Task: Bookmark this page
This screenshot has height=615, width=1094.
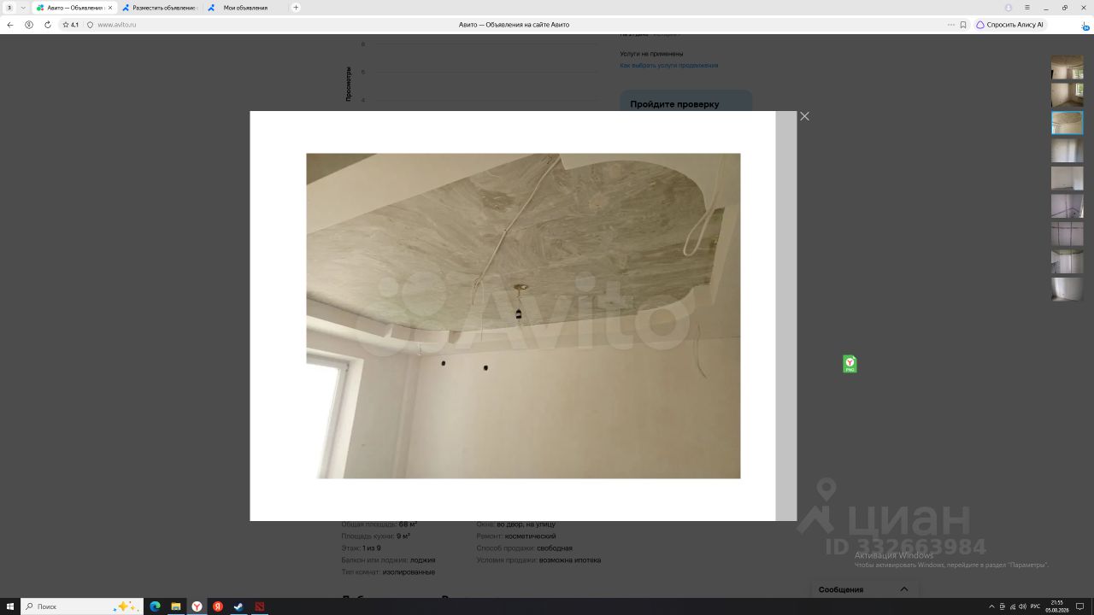Action: click(963, 25)
